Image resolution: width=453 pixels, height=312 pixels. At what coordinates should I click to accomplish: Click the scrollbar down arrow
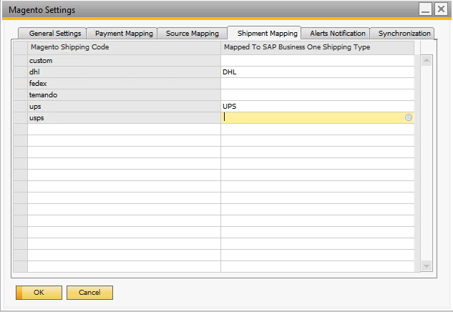pos(427,265)
